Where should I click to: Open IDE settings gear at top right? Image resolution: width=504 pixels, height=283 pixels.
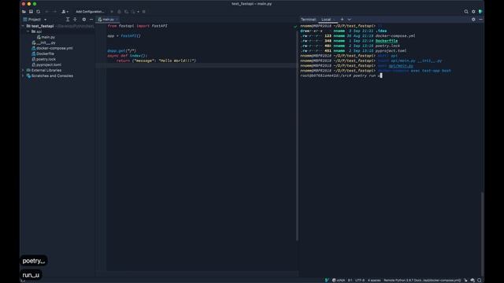tap(473, 12)
